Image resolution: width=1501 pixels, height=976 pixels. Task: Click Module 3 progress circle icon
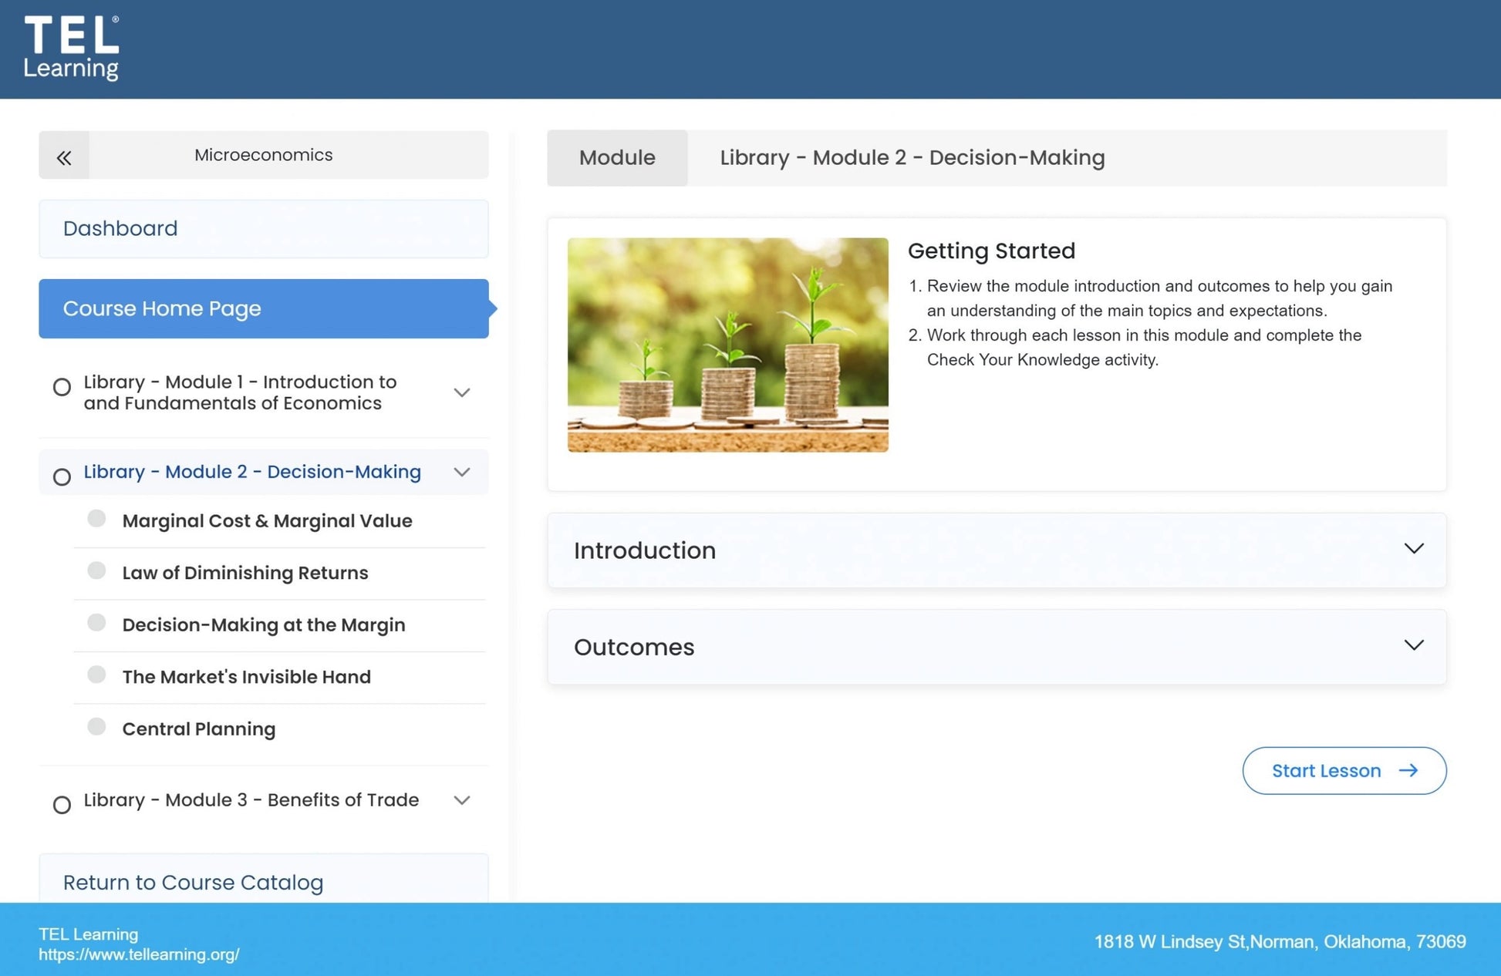(62, 805)
